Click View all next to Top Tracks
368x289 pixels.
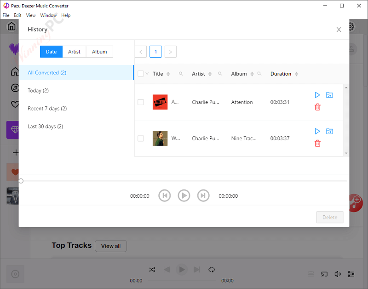(x=111, y=246)
